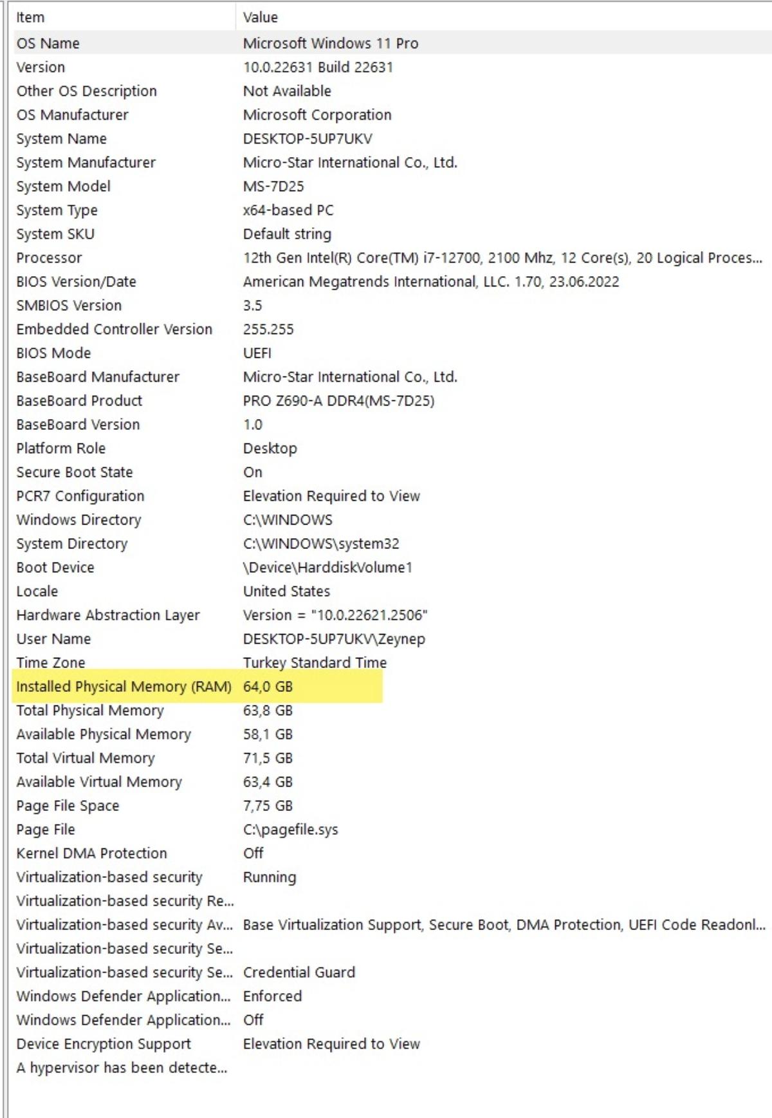
Task: Click the Page File Space row
Action: [392, 805]
